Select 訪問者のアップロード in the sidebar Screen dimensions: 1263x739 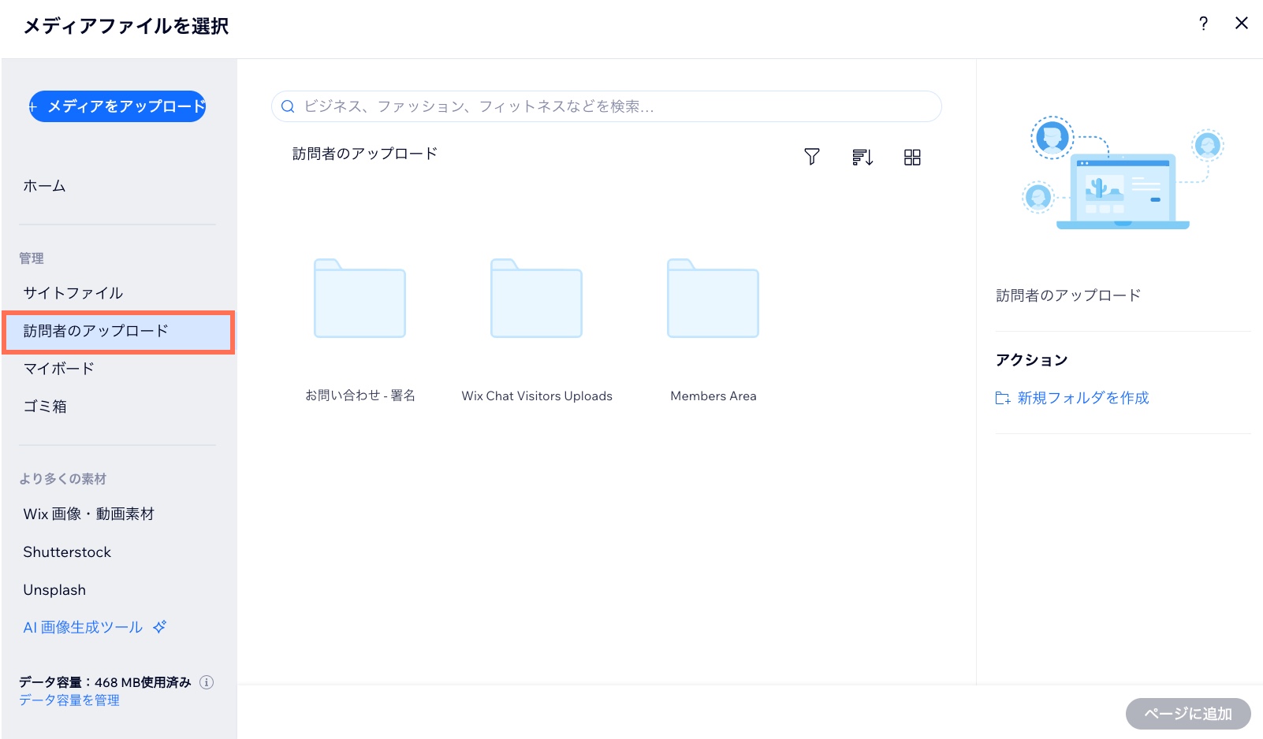coord(95,331)
